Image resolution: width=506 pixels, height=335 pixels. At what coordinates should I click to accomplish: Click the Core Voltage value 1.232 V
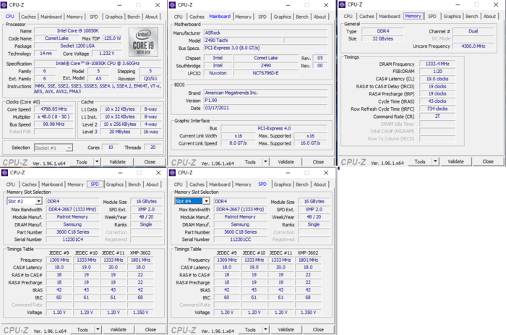[x=106, y=54]
